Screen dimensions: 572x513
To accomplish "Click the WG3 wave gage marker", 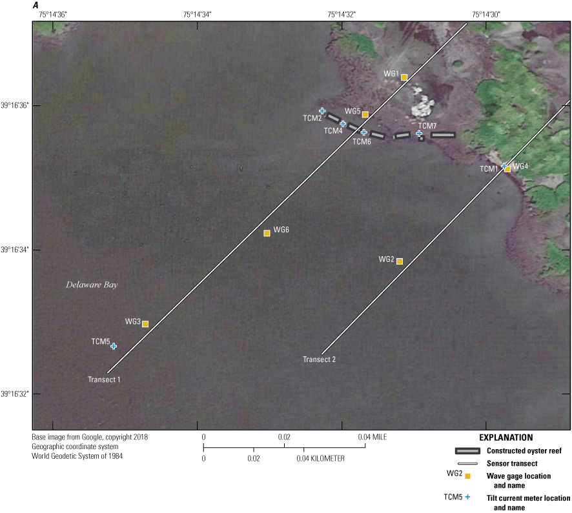I will pos(145,323).
